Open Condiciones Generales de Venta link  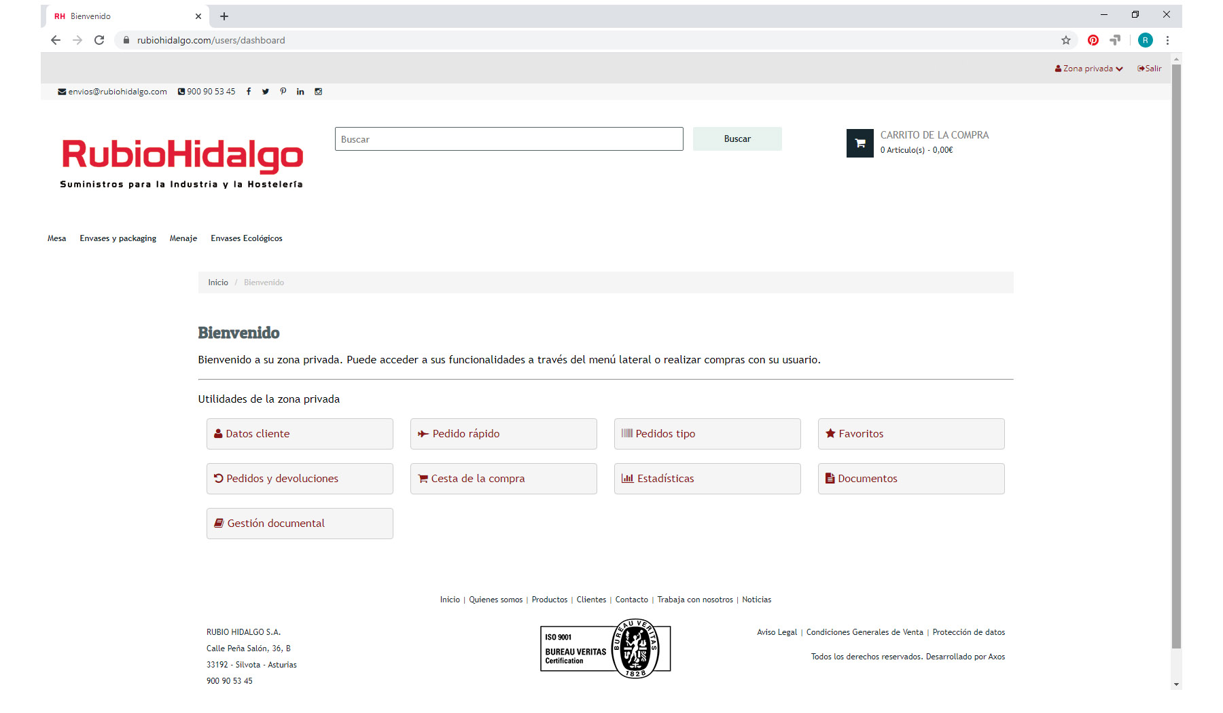tap(865, 632)
